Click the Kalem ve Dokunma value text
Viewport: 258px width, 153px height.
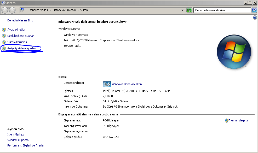[140, 107]
